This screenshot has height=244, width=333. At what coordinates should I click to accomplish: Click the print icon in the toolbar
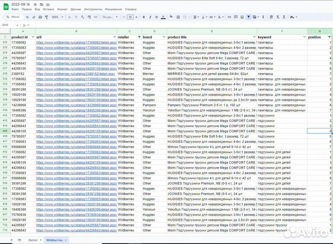point(39,17)
